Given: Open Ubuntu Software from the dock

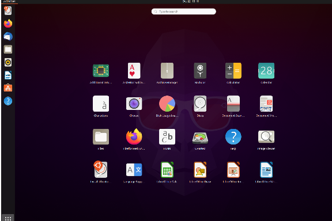Looking at the screenshot, I should click(8, 88).
